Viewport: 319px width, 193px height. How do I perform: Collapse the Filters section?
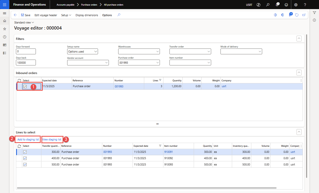coord(299,39)
